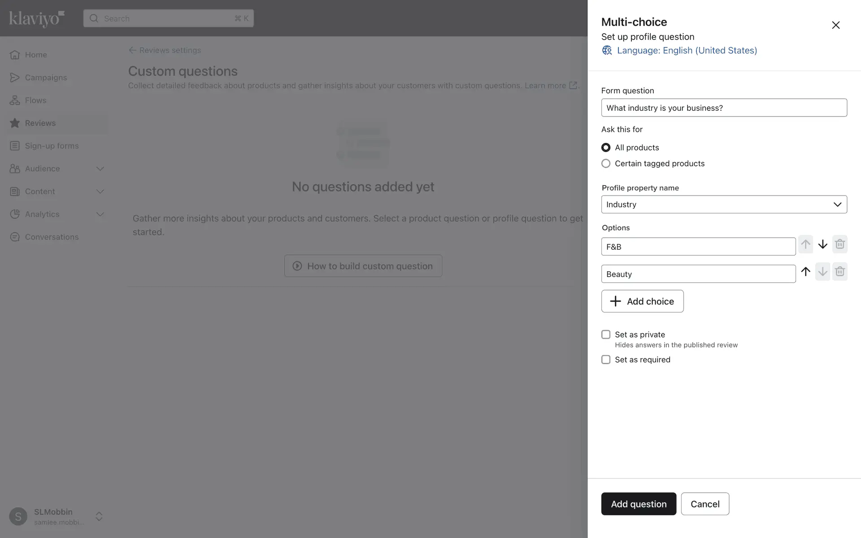Expand the Audience menu chevron
Image resolution: width=861 pixels, height=538 pixels.
pyautogui.click(x=100, y=169)
